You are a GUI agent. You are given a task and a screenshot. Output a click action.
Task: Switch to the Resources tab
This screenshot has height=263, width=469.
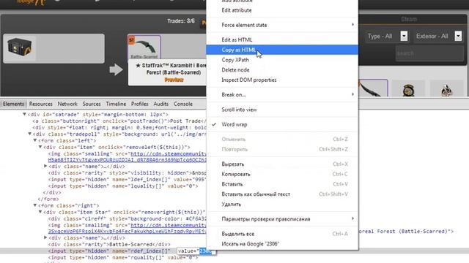pos(41,104)
